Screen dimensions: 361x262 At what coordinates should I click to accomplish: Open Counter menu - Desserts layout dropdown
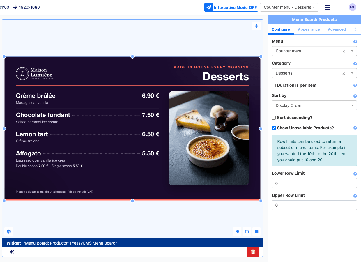(x=289, y=7)
